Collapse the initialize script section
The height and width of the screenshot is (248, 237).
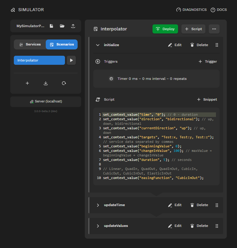[97, 45]
